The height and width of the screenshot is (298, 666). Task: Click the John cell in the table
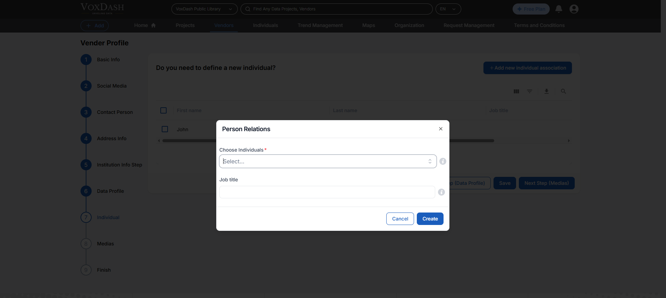(x=183, y=129)
